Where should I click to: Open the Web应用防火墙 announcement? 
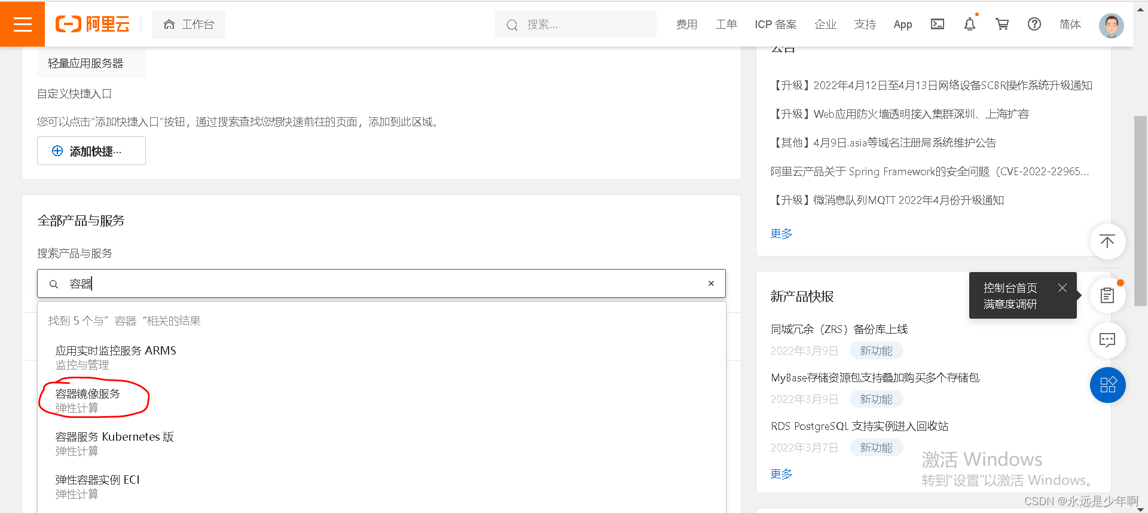click(x=899, y=114)
